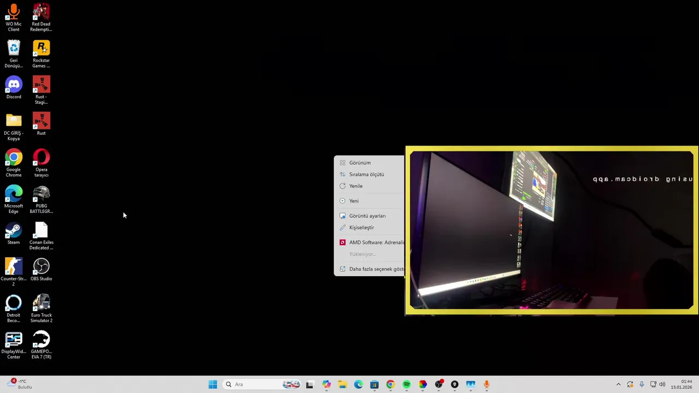The height and width of the screenshot is (393, 699).
Task: Click the network tray icon
Action: click(x=653, y=384)
